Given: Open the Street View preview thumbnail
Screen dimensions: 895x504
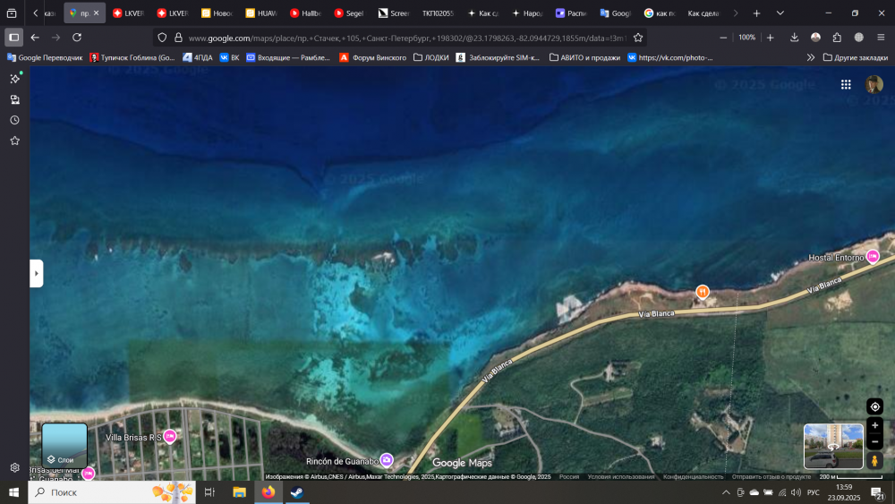Looking at the screenshot, I should pos(833,446).
